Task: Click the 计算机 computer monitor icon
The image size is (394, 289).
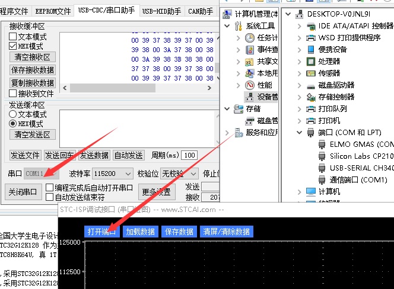Action: [311, 192]
